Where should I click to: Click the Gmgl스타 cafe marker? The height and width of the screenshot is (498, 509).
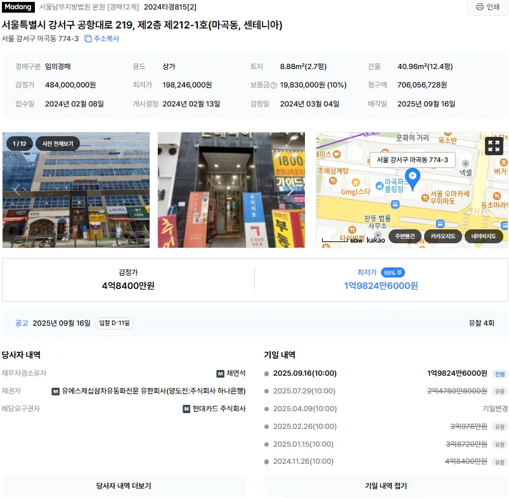[x=356, y=182]
